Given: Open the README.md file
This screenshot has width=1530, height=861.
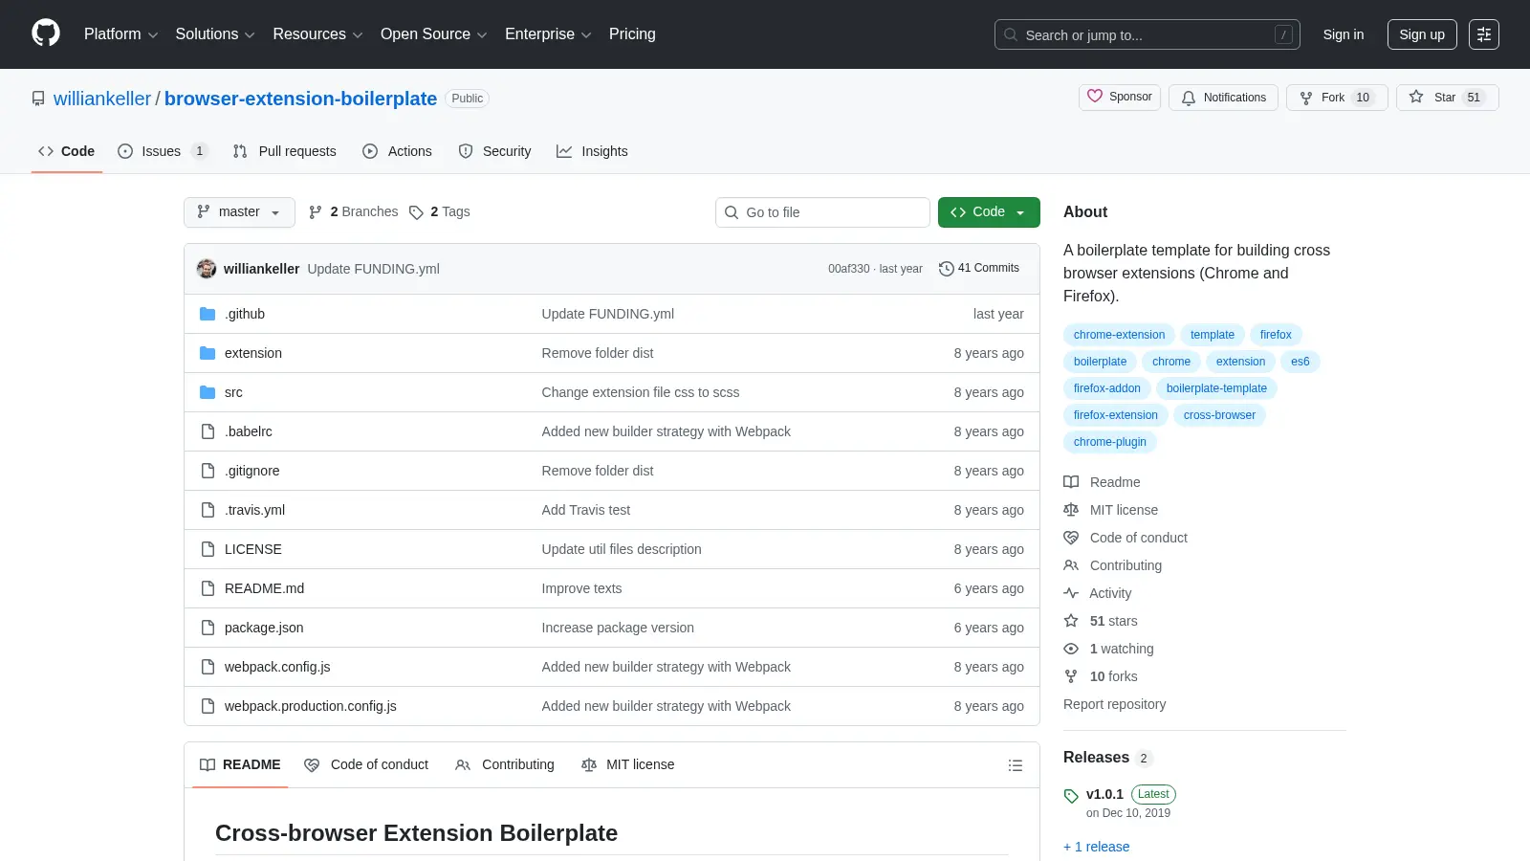Looking at the screenshot, I should (x=264, y=588).
